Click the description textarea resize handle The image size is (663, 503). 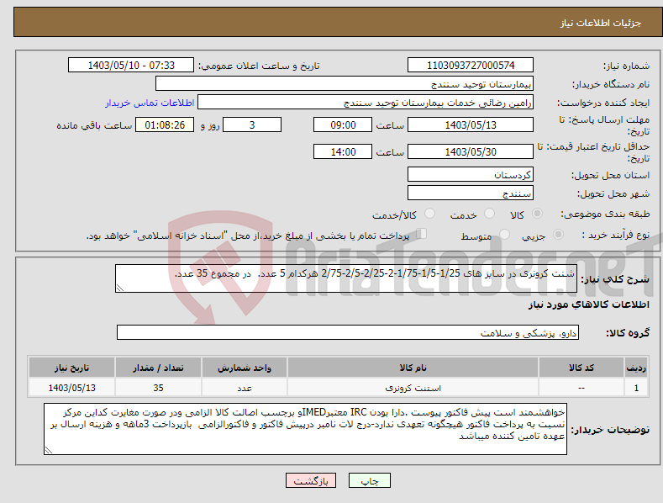point(120,288)
